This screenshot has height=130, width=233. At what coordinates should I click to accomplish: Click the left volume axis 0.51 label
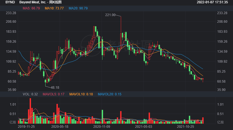point(13,114)
